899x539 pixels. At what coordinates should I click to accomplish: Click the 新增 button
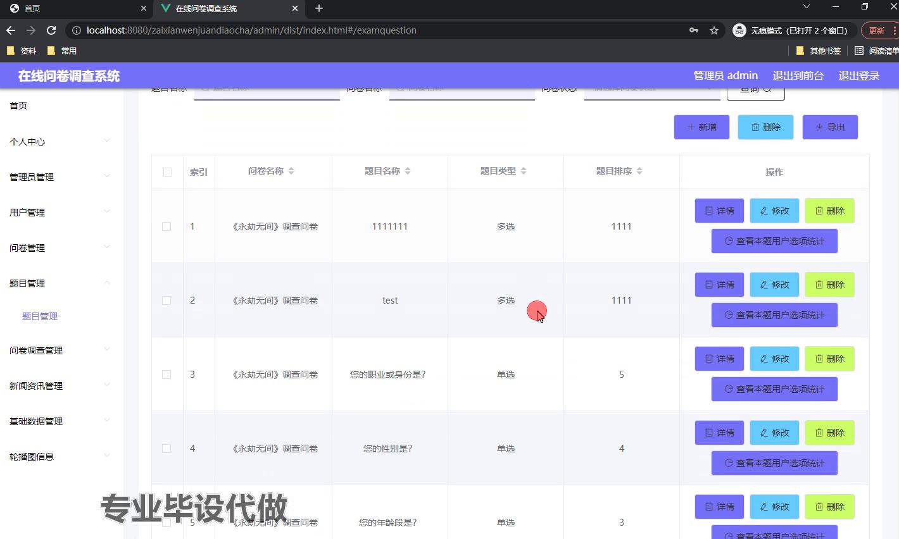(x=701, y=127)
